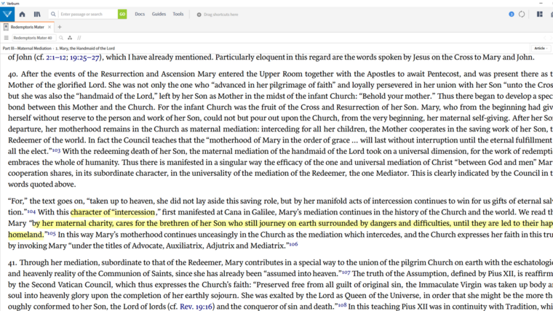553x311 pixels.
Task: Open the Tools menu
Action: pyautogui.click(x=178, y=14)
